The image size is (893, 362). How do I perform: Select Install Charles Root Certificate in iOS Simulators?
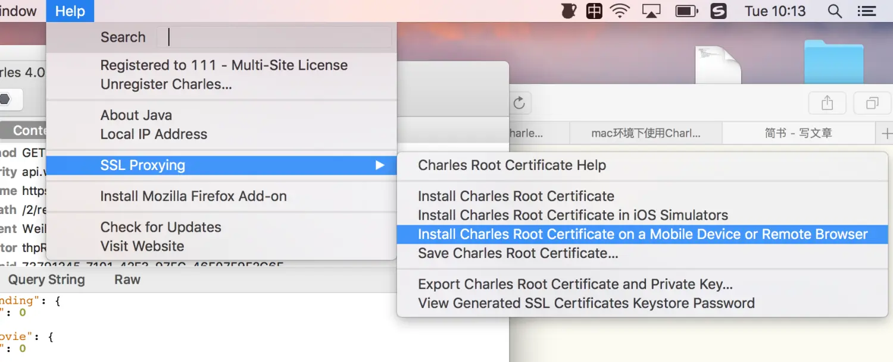coord(573,215)
